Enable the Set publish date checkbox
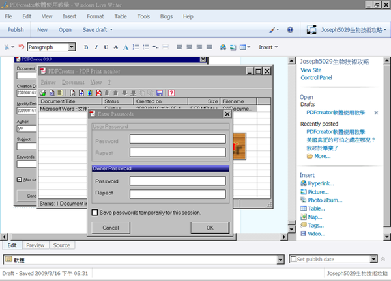This screenshot has height=281, width=391. [x=293, y=259]
